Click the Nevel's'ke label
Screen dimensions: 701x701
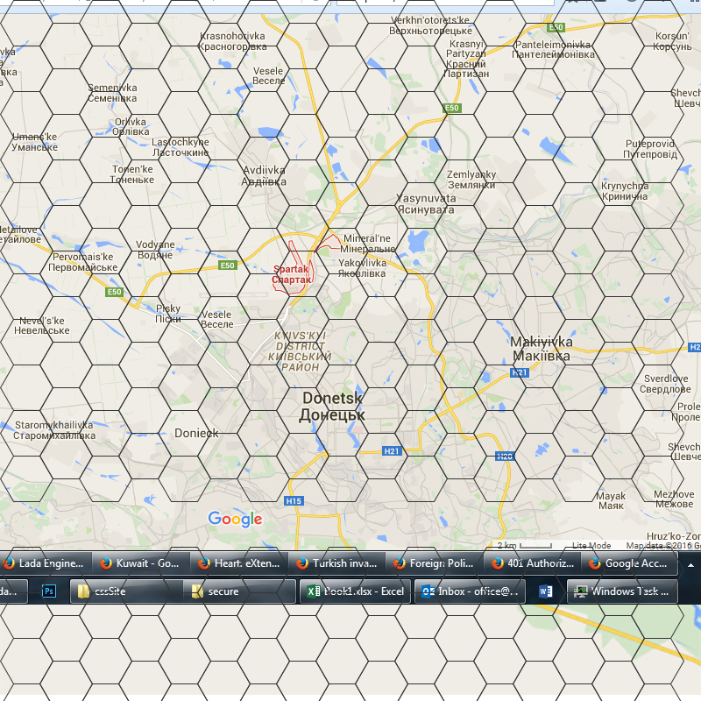(x=41, y=325)
